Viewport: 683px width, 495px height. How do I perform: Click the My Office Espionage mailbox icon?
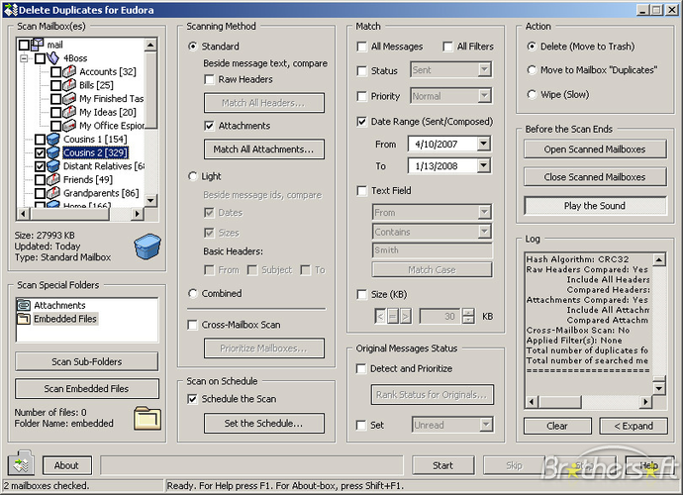pyautogui.click(x=69, y=126)
